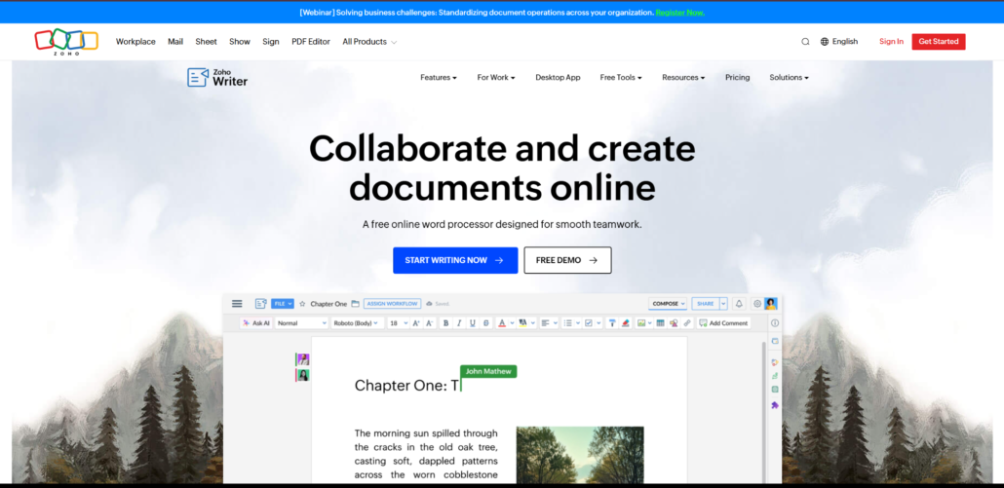Open the Normal paragraph style dropdown
Viewport: 1004px width, 488px height.
tap(301, 323)
